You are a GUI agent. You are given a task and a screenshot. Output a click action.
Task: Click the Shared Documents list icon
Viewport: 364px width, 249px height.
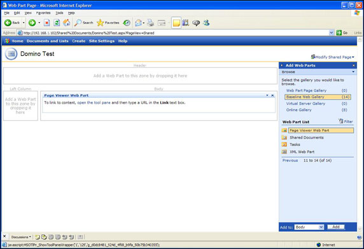click(x=284, y=138)
